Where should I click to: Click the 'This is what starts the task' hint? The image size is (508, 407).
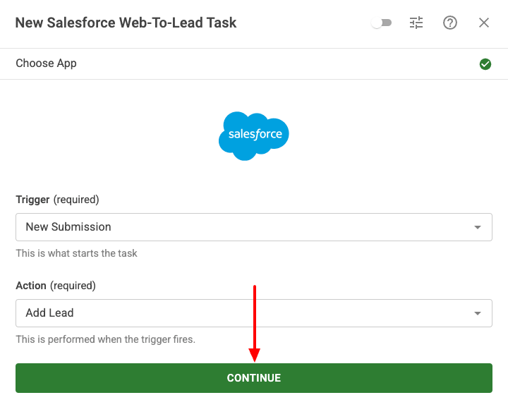[x=76, y=253]
